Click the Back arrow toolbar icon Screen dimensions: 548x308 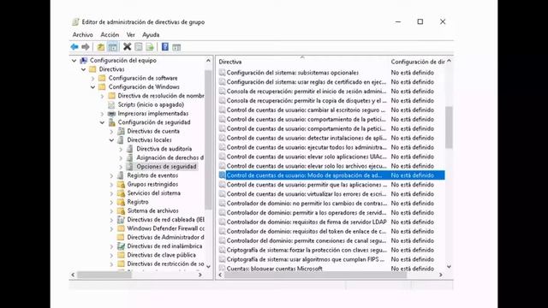(x=74, y=47)
